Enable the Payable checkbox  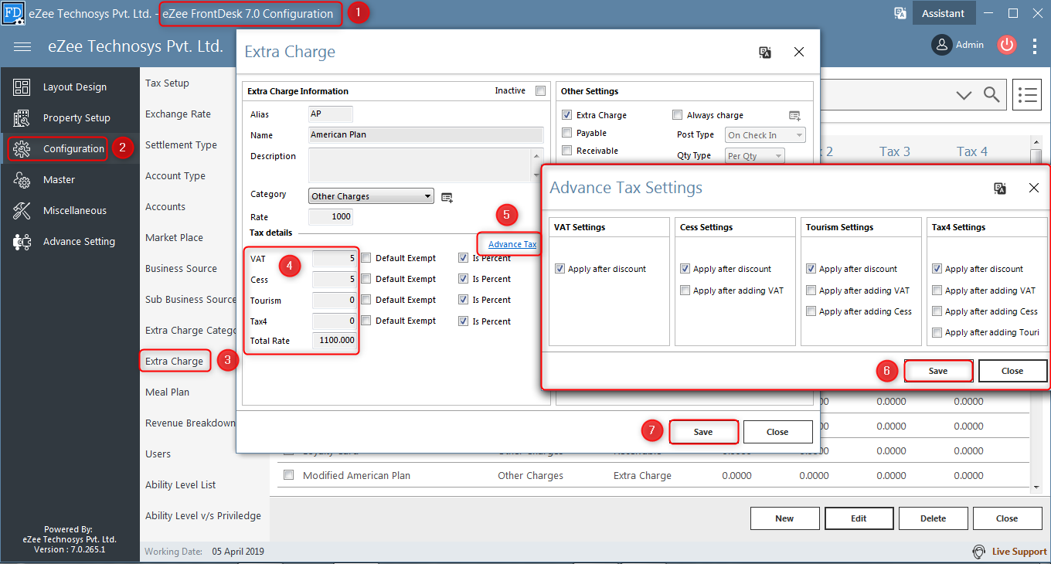567,133
